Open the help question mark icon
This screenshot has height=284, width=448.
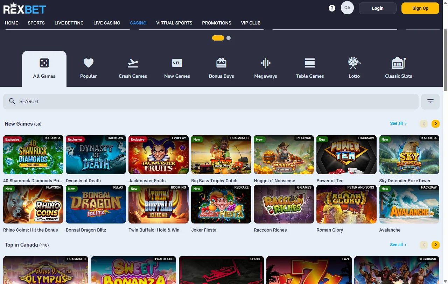point(332,8)
